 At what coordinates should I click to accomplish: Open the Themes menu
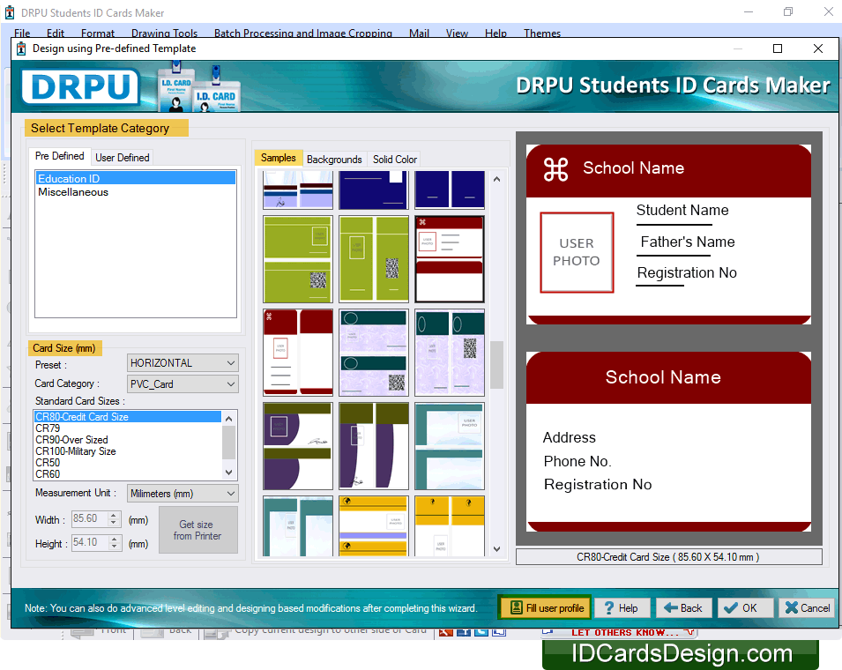coord(542,33)
